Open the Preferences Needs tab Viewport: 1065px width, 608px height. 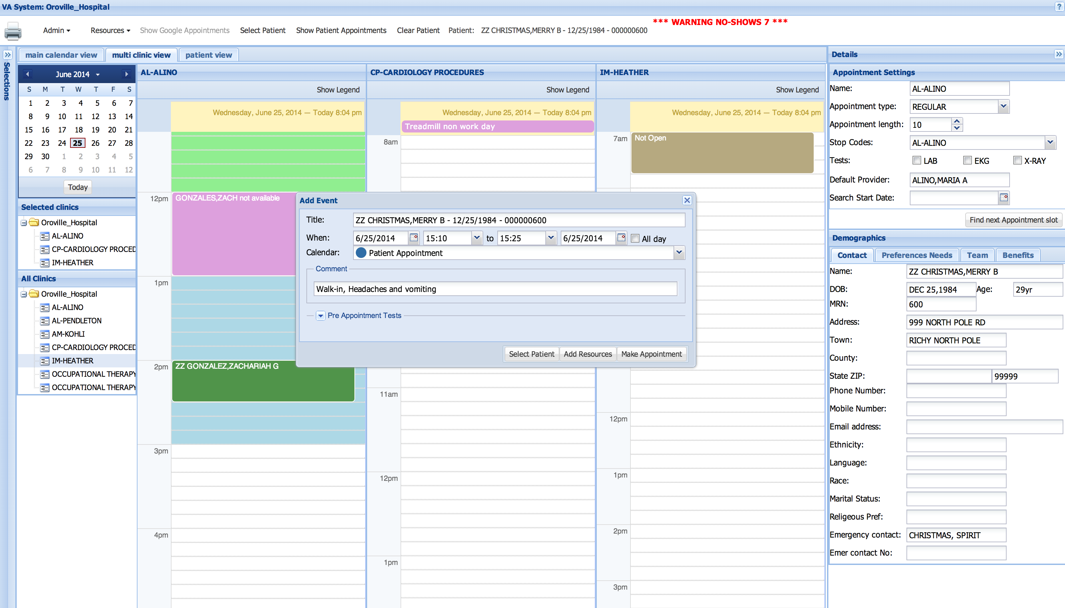pos(916,255)
